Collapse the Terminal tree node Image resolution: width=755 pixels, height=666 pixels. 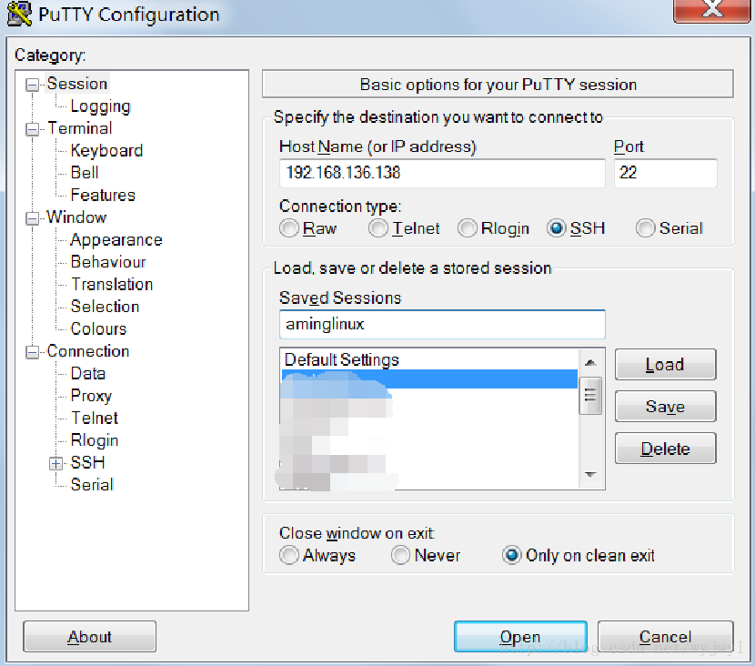tap(32, 129)
